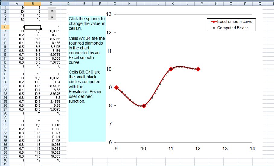Click the vertical axis label 13
Screen dimensions: 274x166
click(109, 14)
